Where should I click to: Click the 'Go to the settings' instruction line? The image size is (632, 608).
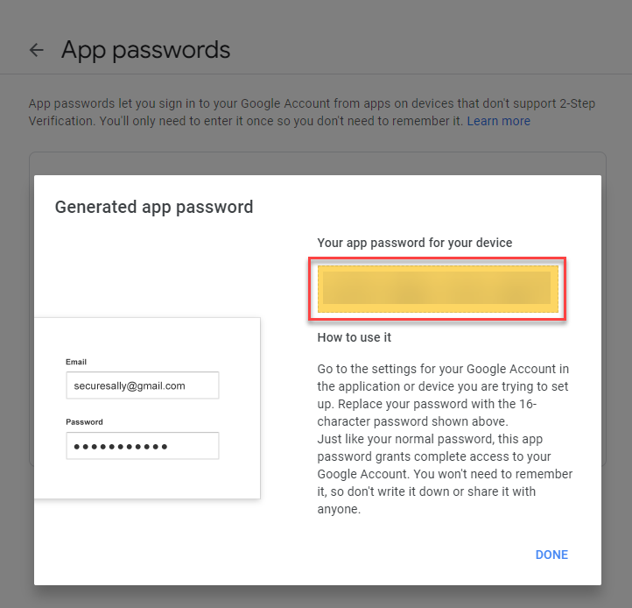click(x=443, y=367)
